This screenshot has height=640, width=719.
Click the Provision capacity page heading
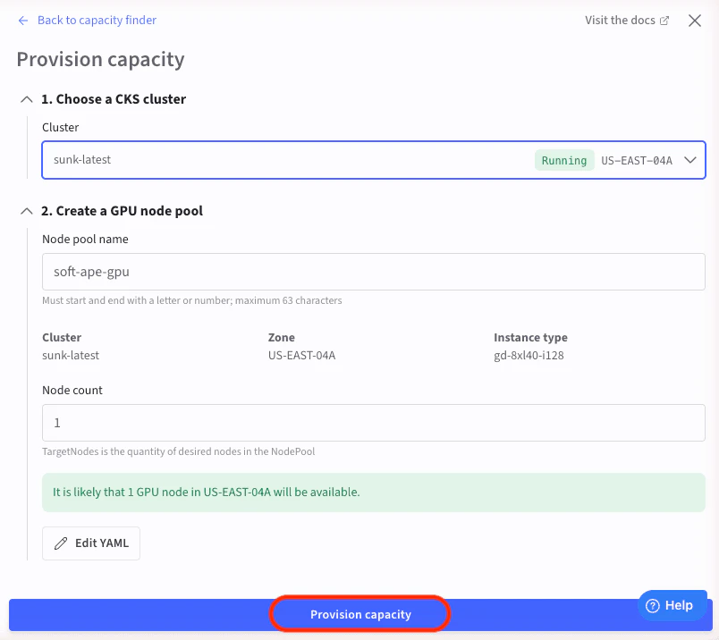pyautogui.click(x=101, y=60)
